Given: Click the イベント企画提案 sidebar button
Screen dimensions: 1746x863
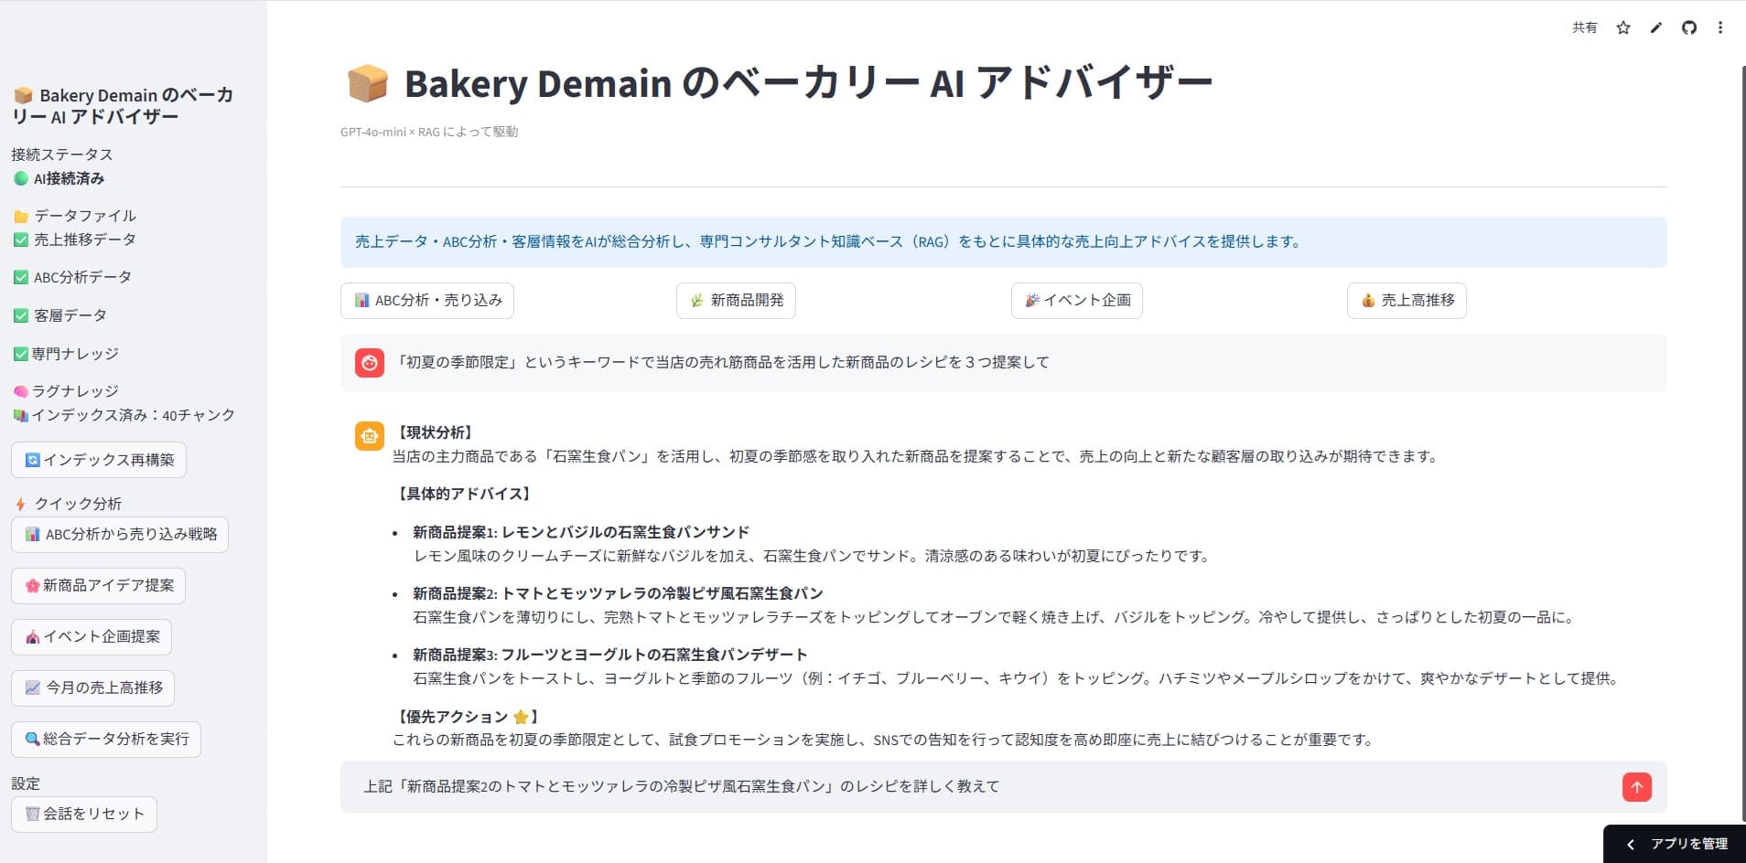Looking at the screenshot, I should 92,637.
